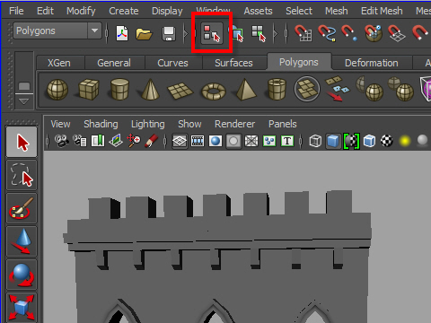
Task: Click the Save scene floppy icon
Action: pyautogui.click(x=169, y=33)
